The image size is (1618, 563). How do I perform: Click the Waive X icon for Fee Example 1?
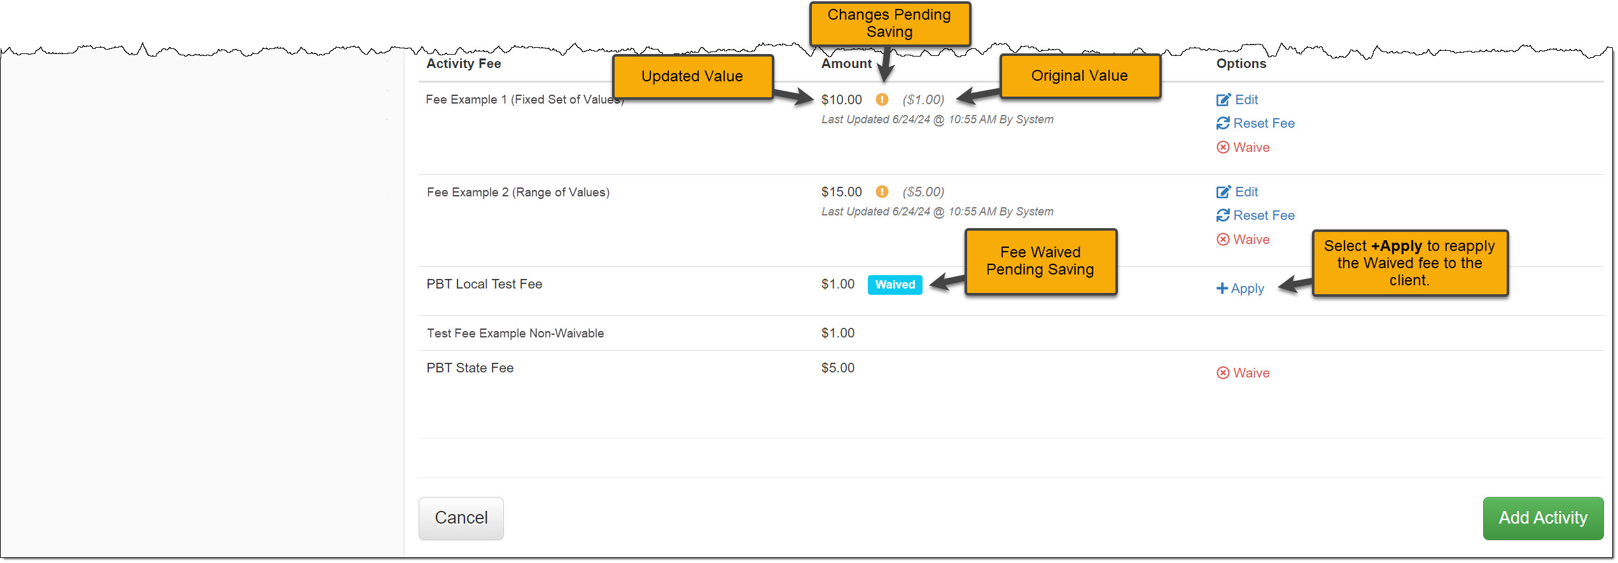tap(1223, 147)
